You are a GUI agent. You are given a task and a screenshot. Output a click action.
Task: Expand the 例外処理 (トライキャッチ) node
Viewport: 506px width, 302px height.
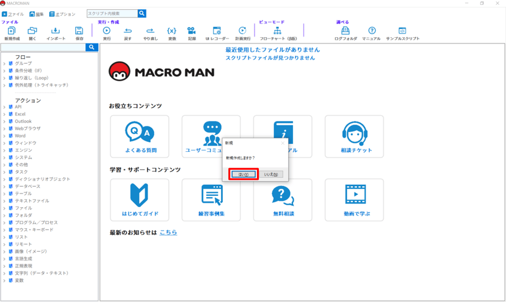tap(4, 85)
